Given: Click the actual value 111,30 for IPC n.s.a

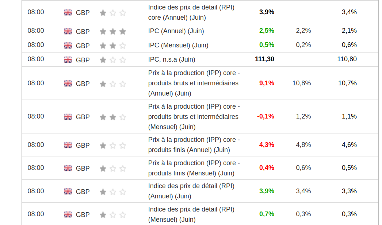Looking at the screenshot, I should [x=264, y=59].
